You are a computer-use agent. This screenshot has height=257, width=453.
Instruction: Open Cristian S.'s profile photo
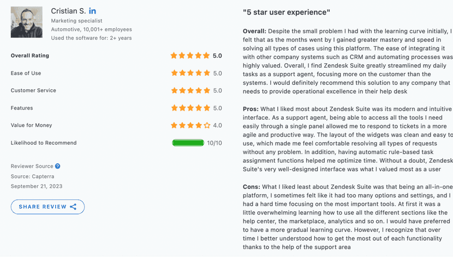(26, 23)
